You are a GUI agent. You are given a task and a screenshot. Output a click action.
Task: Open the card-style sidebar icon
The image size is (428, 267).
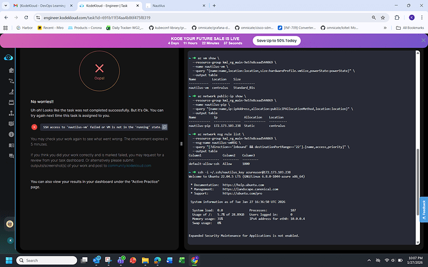click(x=11, y=102)
